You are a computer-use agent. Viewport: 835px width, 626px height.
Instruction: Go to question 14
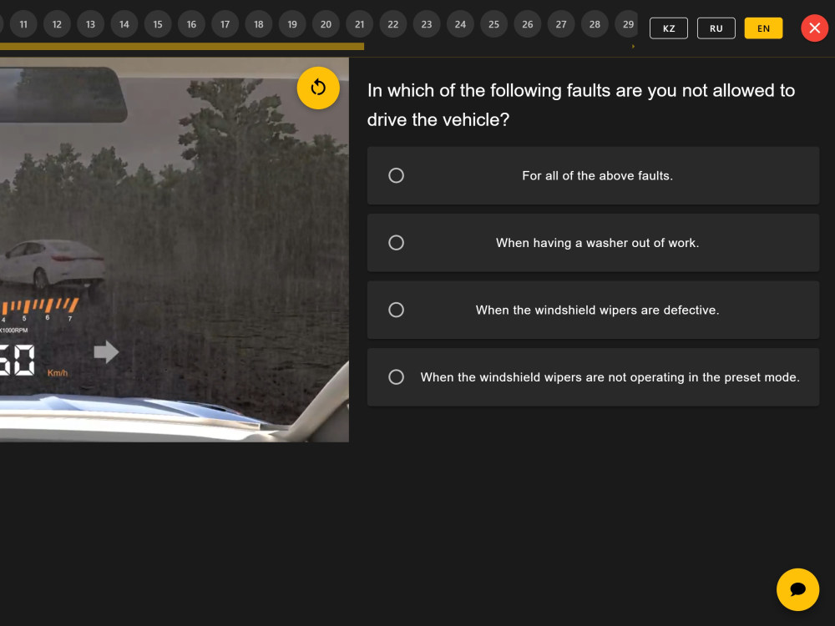(124, 24)
